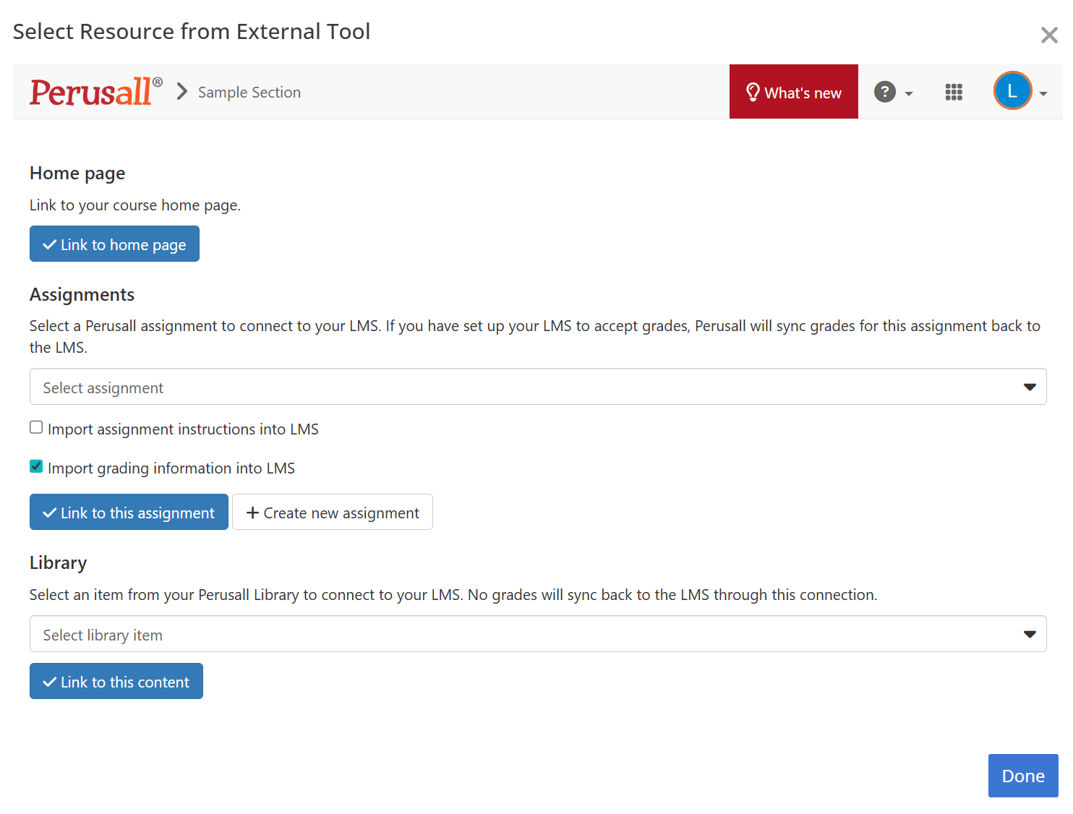Click the help question mark icon

[884, 92]
